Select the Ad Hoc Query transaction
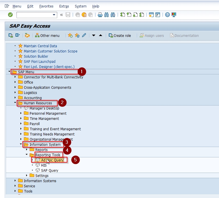Screen dimensions: 219x198 (x=52, y=160)
